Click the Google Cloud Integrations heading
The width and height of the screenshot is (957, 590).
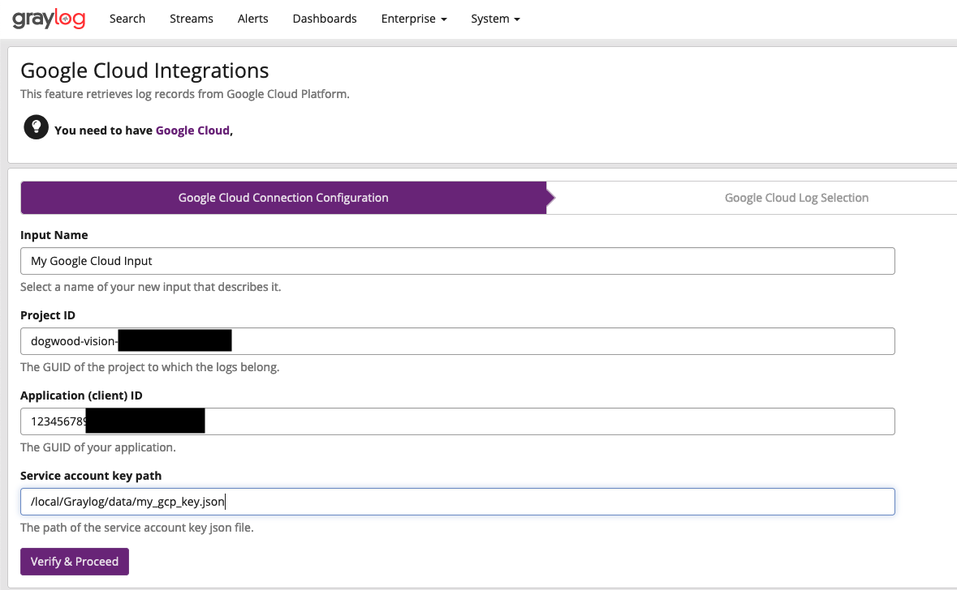(x=144, y=71)
